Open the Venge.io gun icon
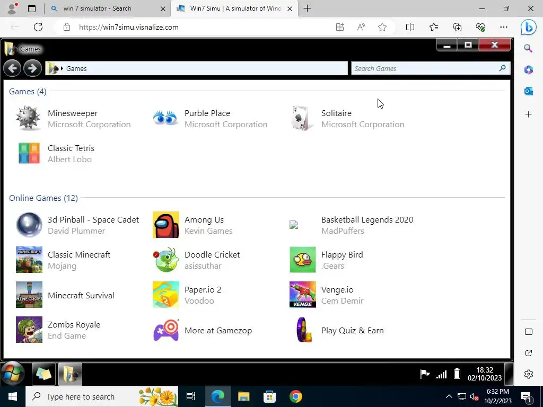The image size is (543, 407). [x=303, y=295]
